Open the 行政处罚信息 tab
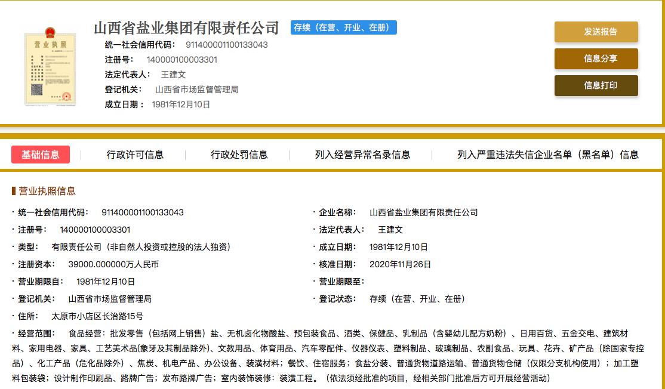Image resolution: width=665 pixels, height=389 pixels. click(x=239, y=155)
